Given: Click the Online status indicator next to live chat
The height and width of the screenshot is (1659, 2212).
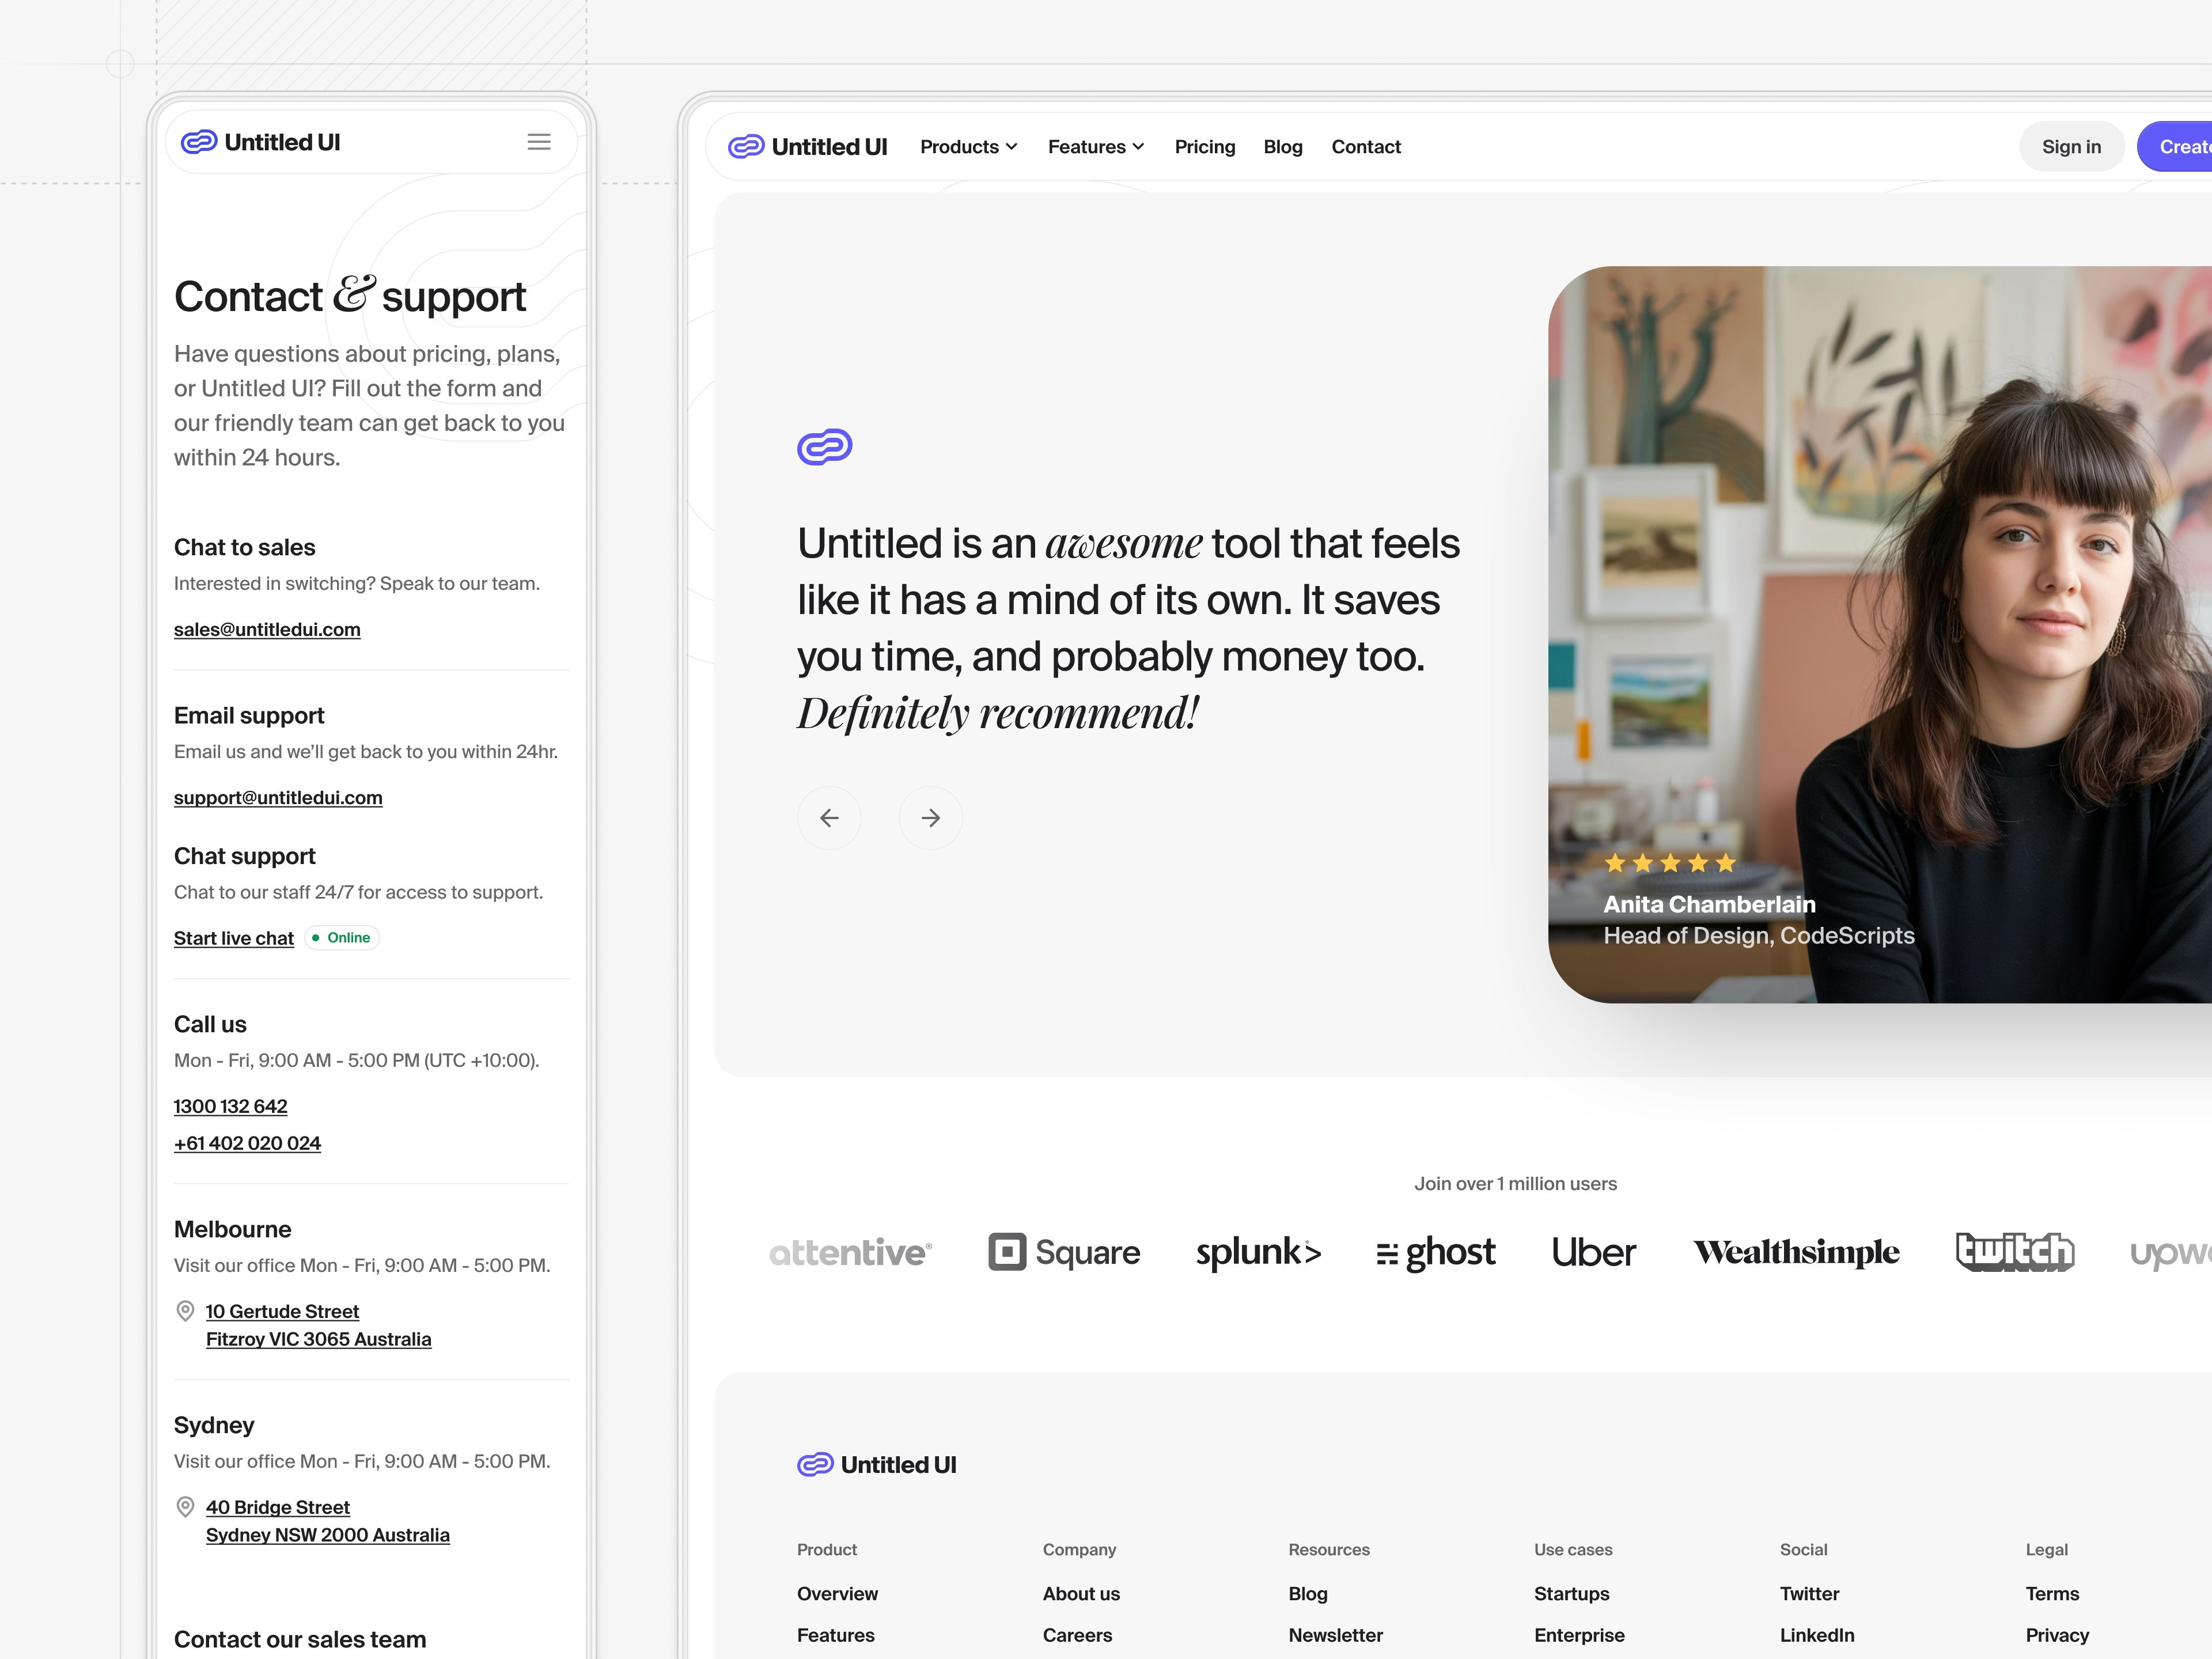Looking at the screenshot, I should pyautogui.click(x=342, y=937).
